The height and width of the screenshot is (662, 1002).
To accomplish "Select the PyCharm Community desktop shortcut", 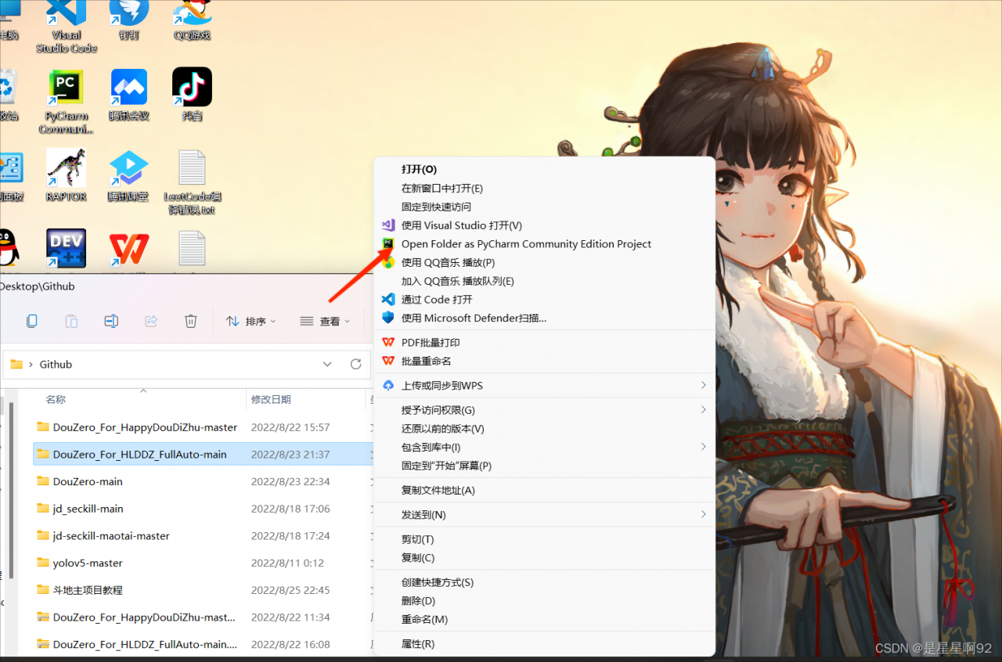I will coord(67,101).
